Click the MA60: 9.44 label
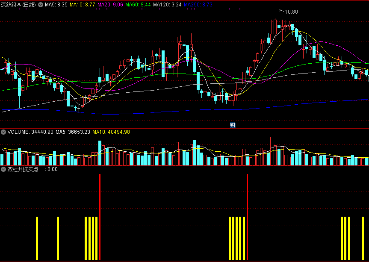The height and width of the screenshot is (262, 369). 138,5
